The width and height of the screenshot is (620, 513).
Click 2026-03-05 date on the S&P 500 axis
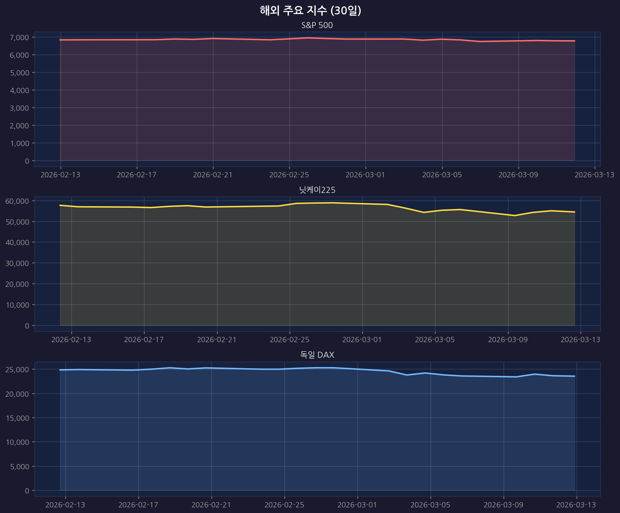point(442,175)
